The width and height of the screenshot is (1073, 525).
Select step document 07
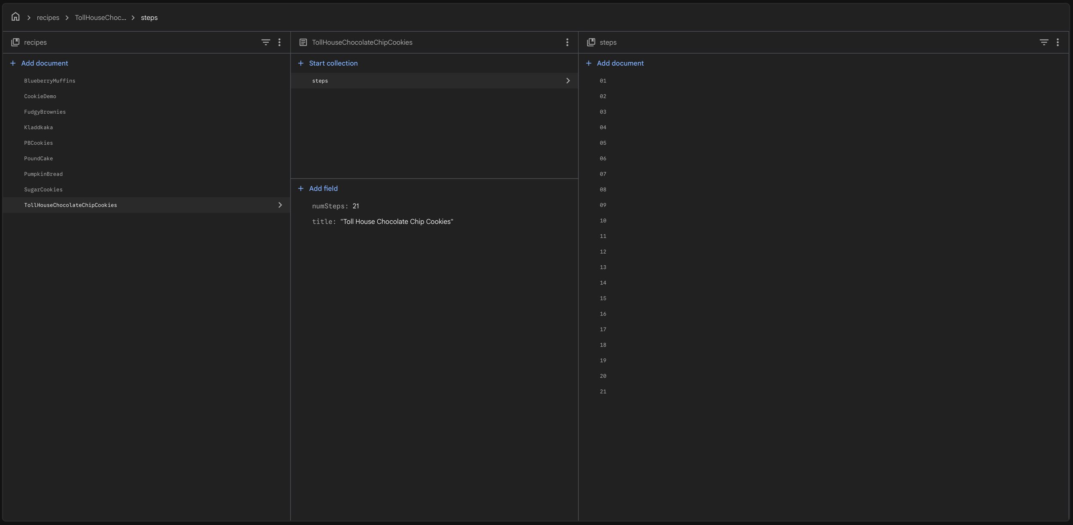603,174
